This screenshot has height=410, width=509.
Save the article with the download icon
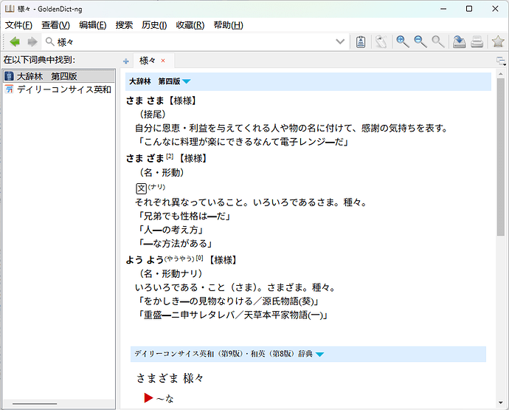pyautogui.click(x=459, y=41)
